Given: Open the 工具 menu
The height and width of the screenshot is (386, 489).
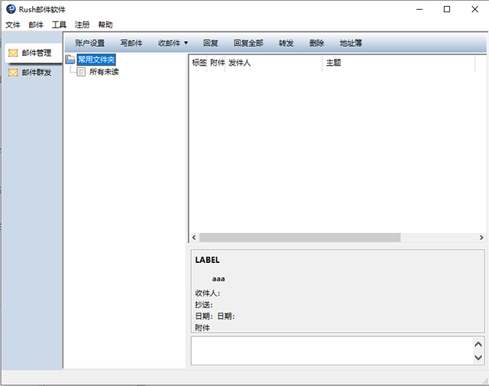Looking at the screenshot, I should pos(59,24).
